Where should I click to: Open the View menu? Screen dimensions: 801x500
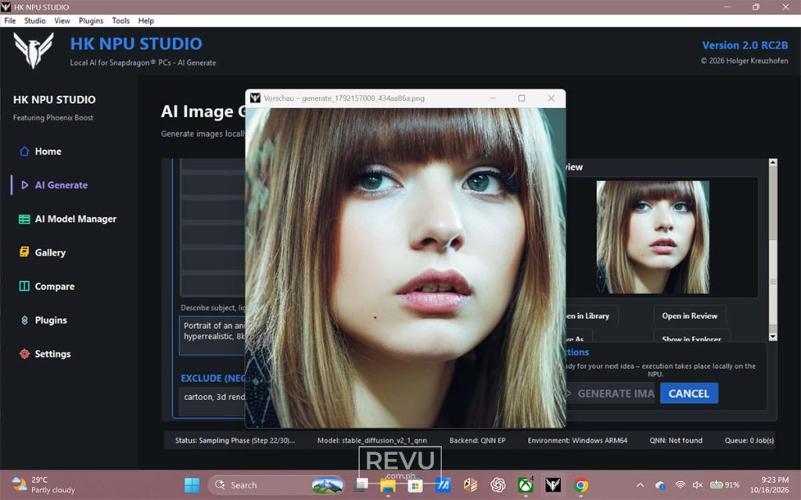point(62,21)
